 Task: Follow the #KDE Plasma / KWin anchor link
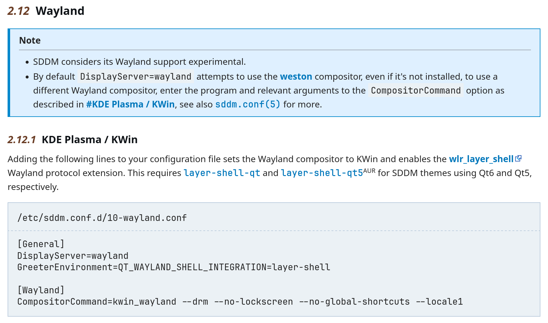130,104
